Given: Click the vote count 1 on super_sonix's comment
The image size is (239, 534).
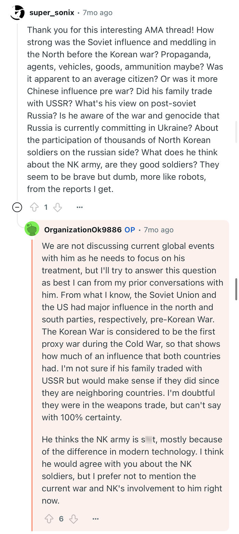Looking at the screenshot, I should [x=46, y=207].
